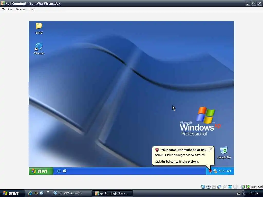This screenshot has height=197, width=263.
Task: Restore down the VirtualBox window
Action: pos(253,3)
